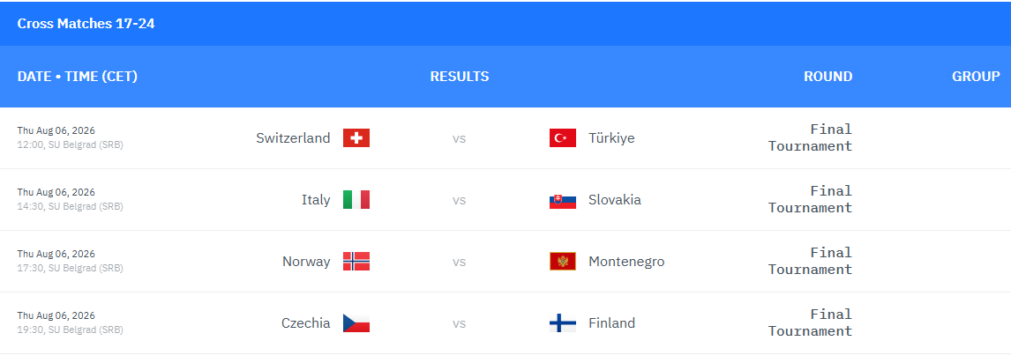
Task: Click the Türkiye flag icon
Action: pos(562,137)
